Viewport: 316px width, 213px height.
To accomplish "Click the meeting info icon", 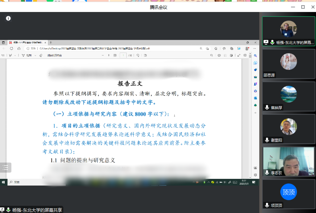I will tap(8, 18).
